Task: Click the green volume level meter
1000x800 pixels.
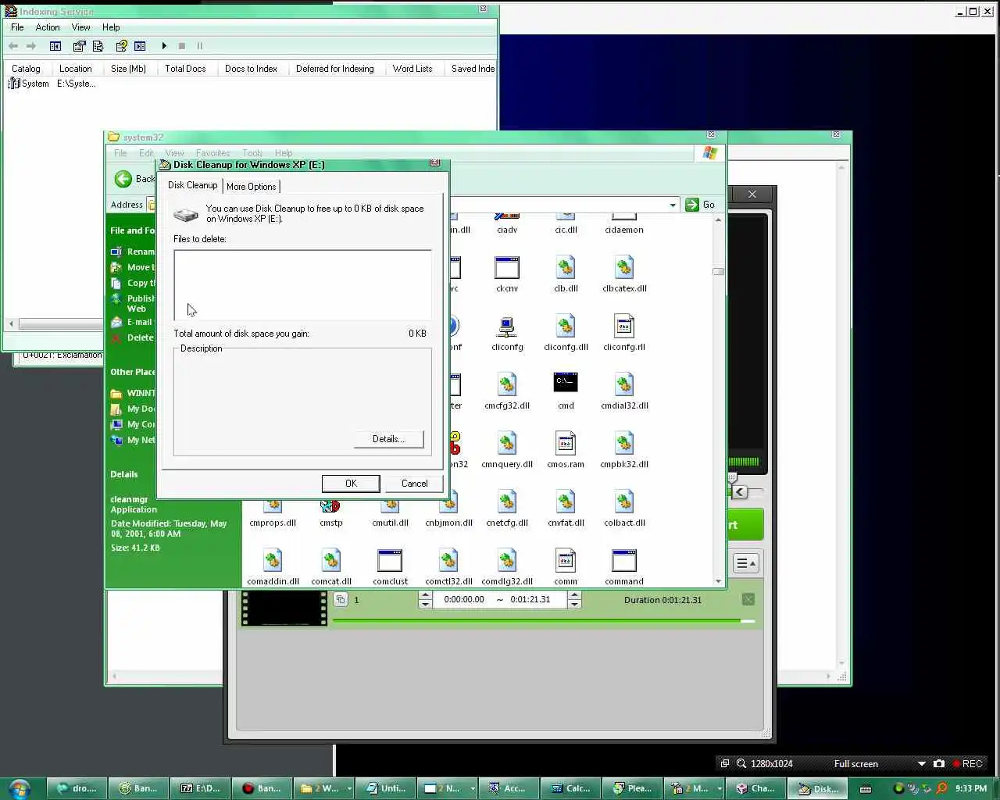Action: [x=743, y=462]
